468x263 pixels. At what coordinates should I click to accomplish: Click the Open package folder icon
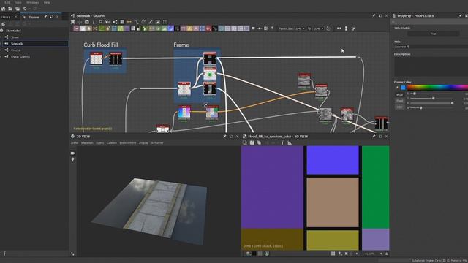pyautogui.click(x=10, y=9)
